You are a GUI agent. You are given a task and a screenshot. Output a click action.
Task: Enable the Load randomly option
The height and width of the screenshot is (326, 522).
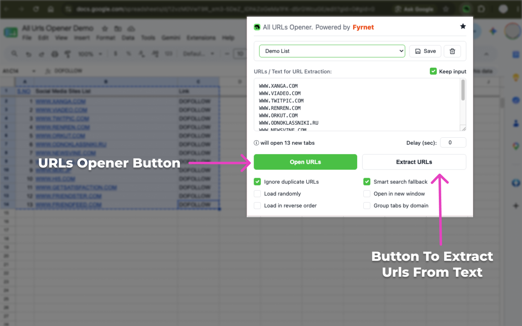257,194
